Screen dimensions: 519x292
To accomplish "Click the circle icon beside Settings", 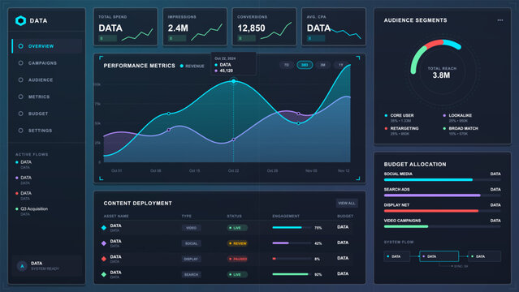I will 21,131.
